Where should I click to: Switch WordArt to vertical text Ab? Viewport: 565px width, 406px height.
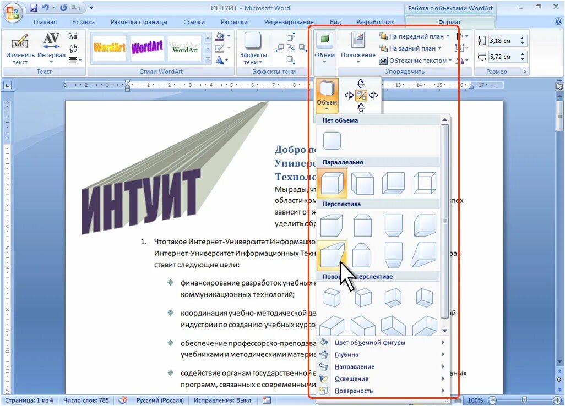[73, 48]
